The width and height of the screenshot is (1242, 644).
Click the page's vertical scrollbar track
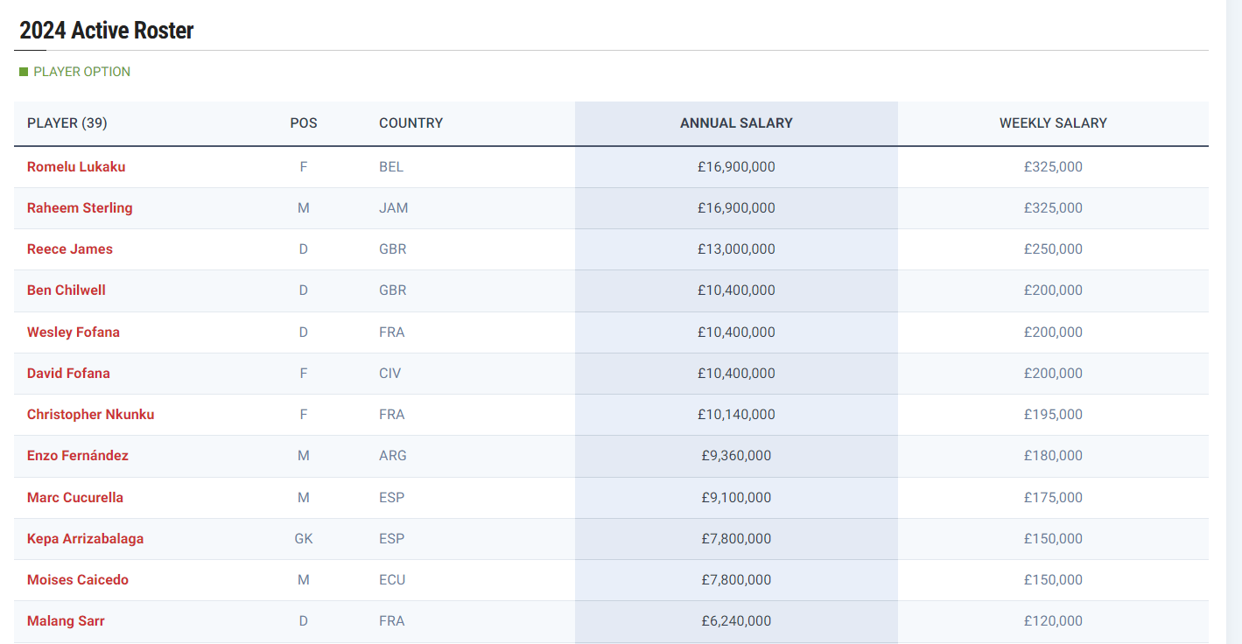click(x=1233, y=350)
